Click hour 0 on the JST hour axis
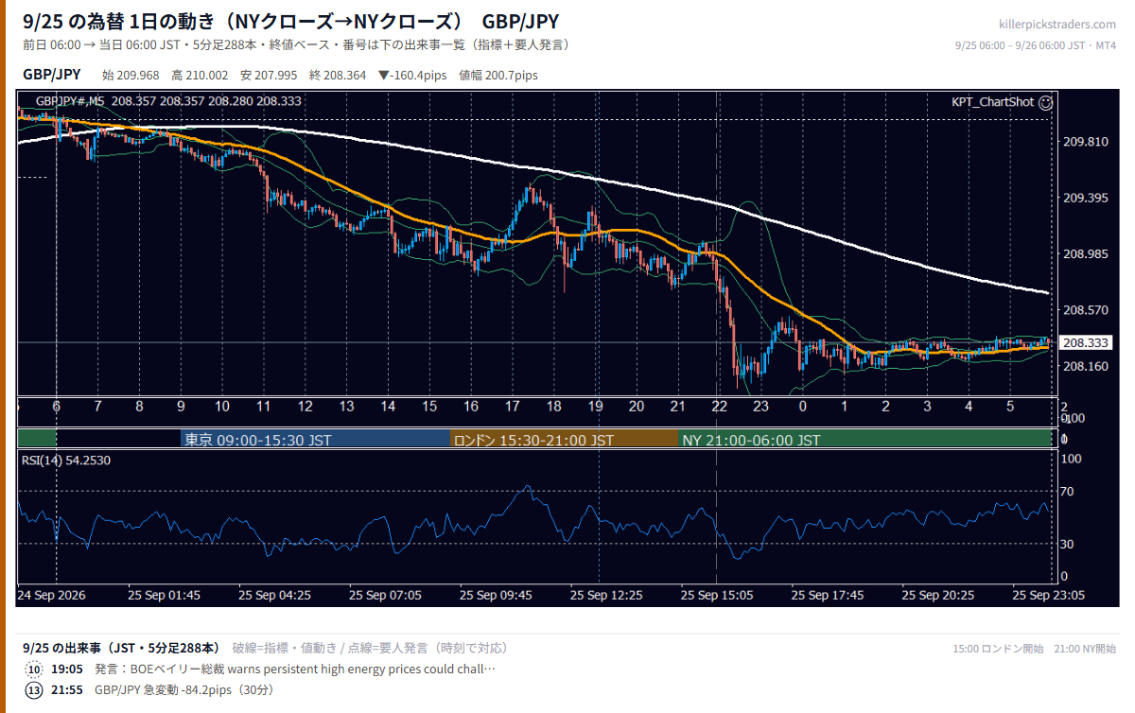Image resolution: width=1135 pixels, height=713 pixels. 802,406
